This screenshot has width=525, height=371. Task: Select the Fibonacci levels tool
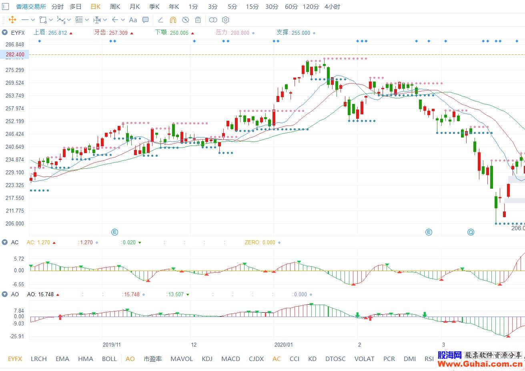tap(79, 20)
